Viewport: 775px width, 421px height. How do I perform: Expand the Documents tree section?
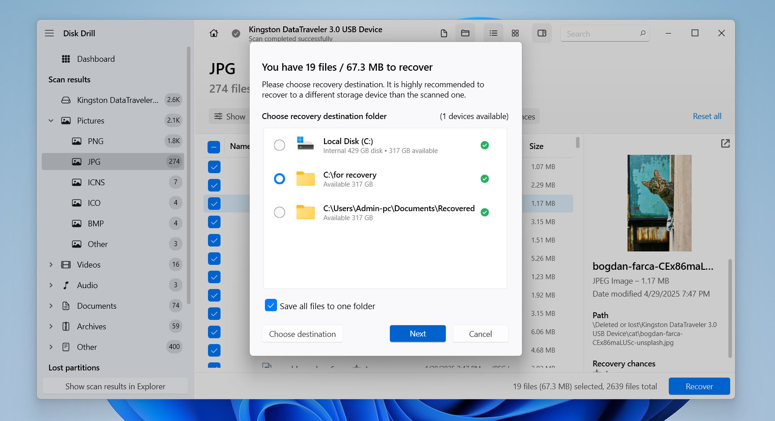coord(51,306)
